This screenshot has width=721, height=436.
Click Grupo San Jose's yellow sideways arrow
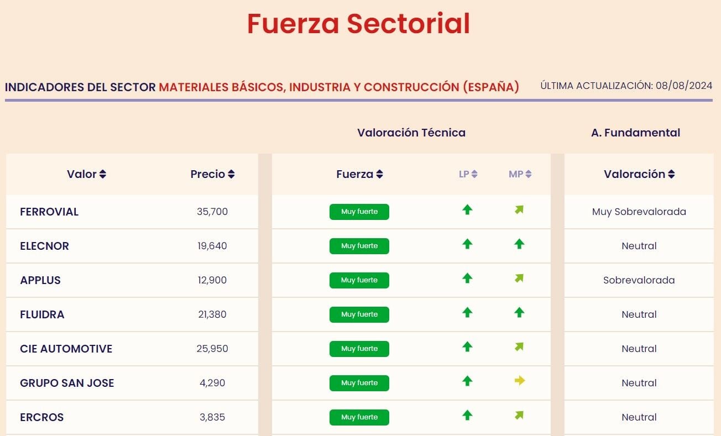519,381
